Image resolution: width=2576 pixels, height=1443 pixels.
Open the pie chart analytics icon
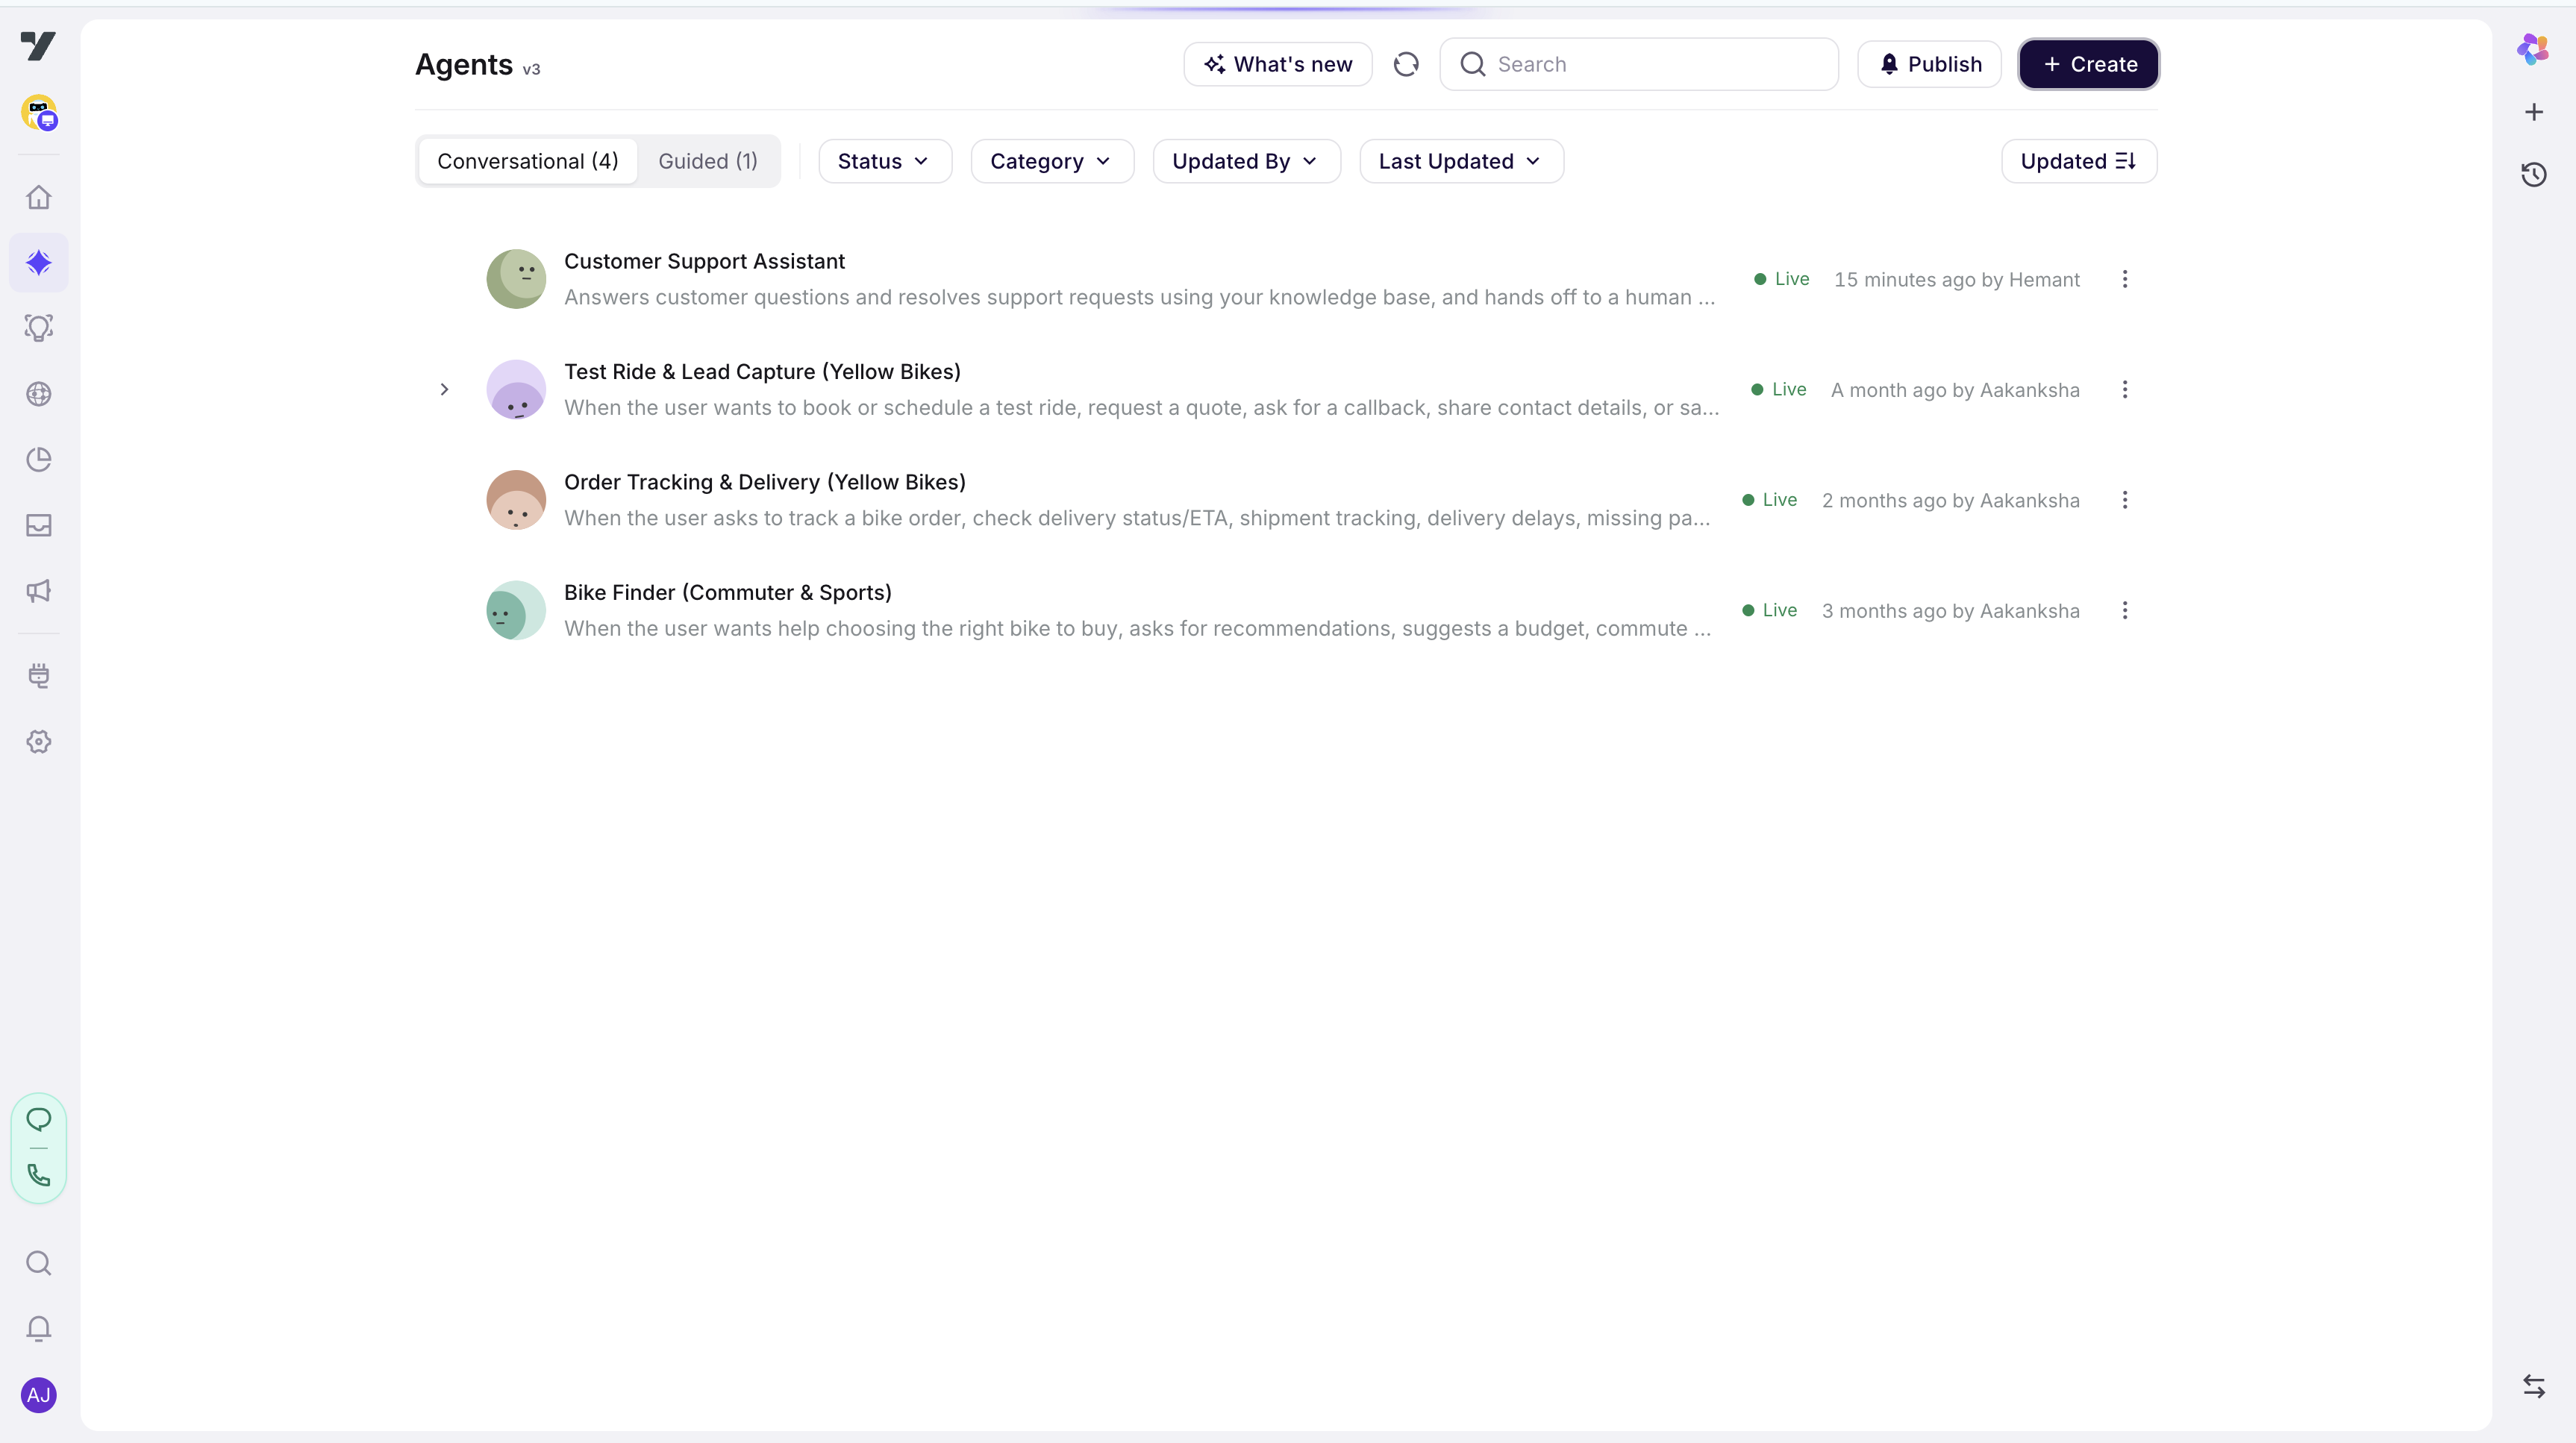[x=39, y=460]
